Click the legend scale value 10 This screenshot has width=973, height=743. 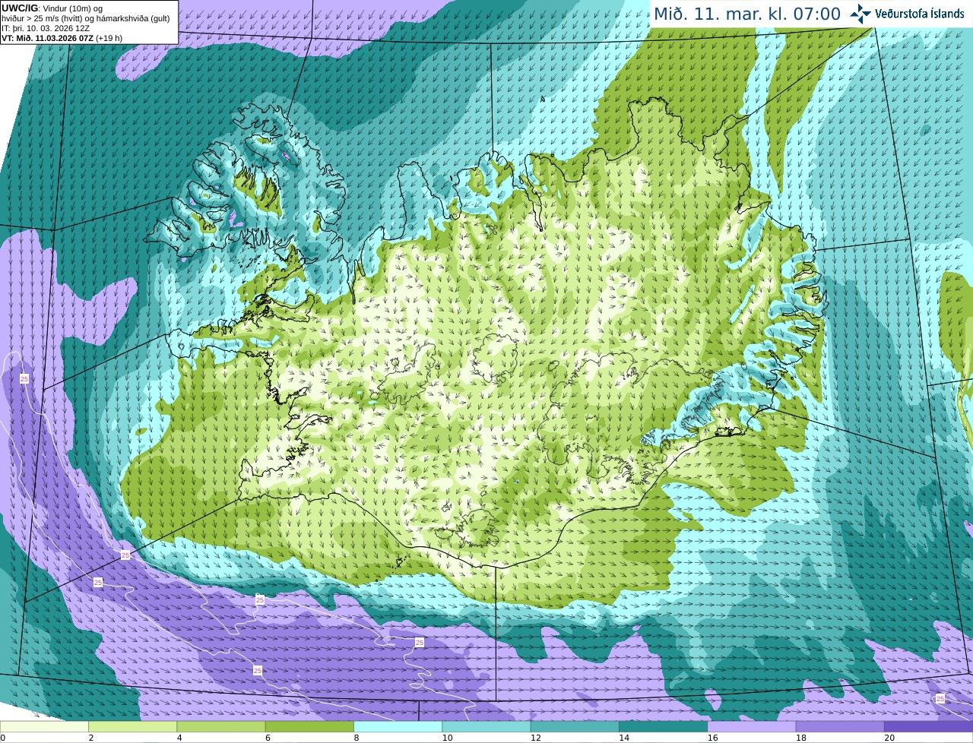tap(447, 738)
